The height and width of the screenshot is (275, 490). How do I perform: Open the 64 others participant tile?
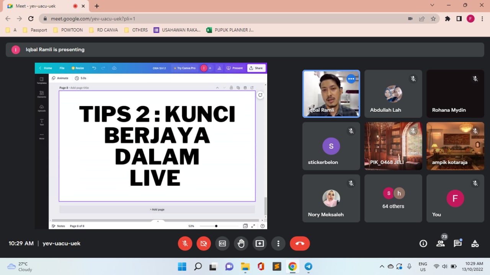[x=393, y=199]
